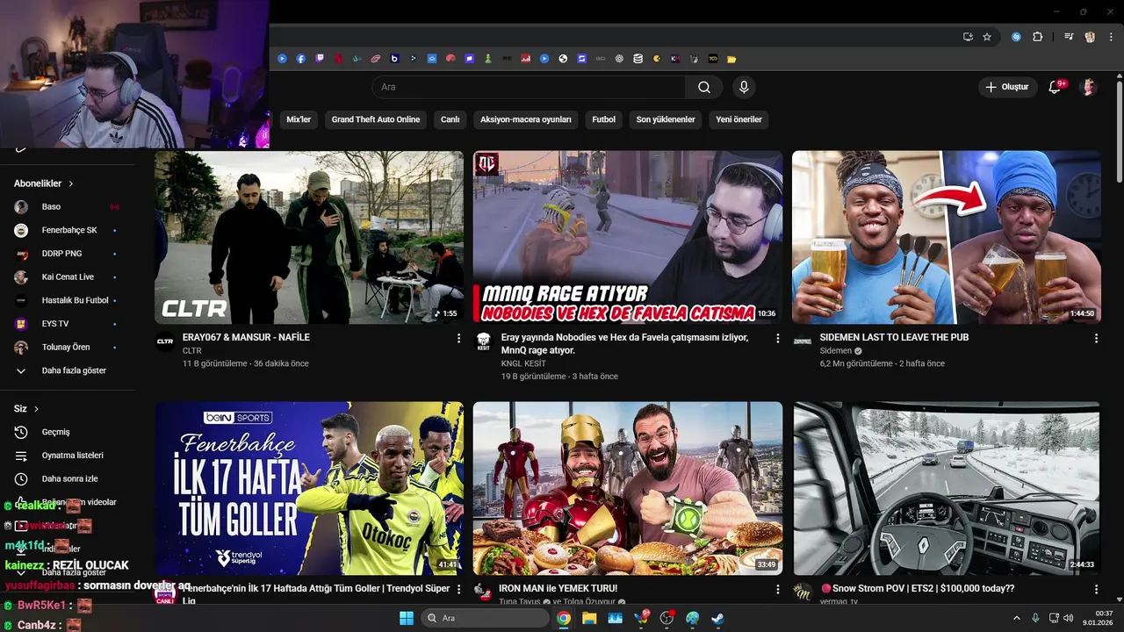
Task: Click SIDEMEN LAST TO LEAVE THE PUB title
Action: 894,337
